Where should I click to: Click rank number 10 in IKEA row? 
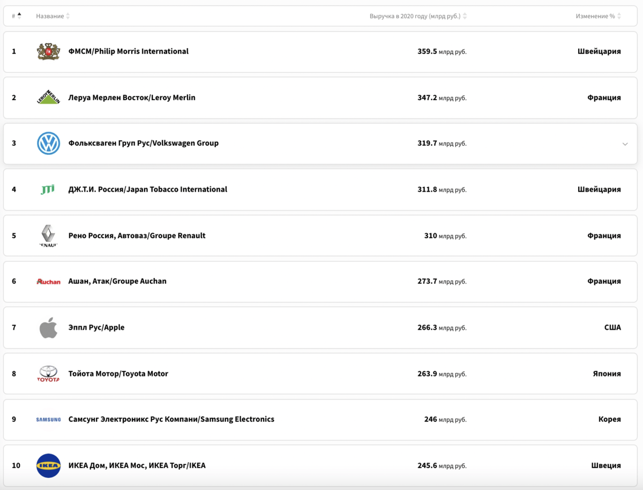[x=16, y=465]
